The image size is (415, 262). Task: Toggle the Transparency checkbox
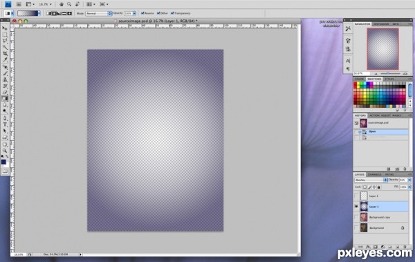(x=172, y=13)
